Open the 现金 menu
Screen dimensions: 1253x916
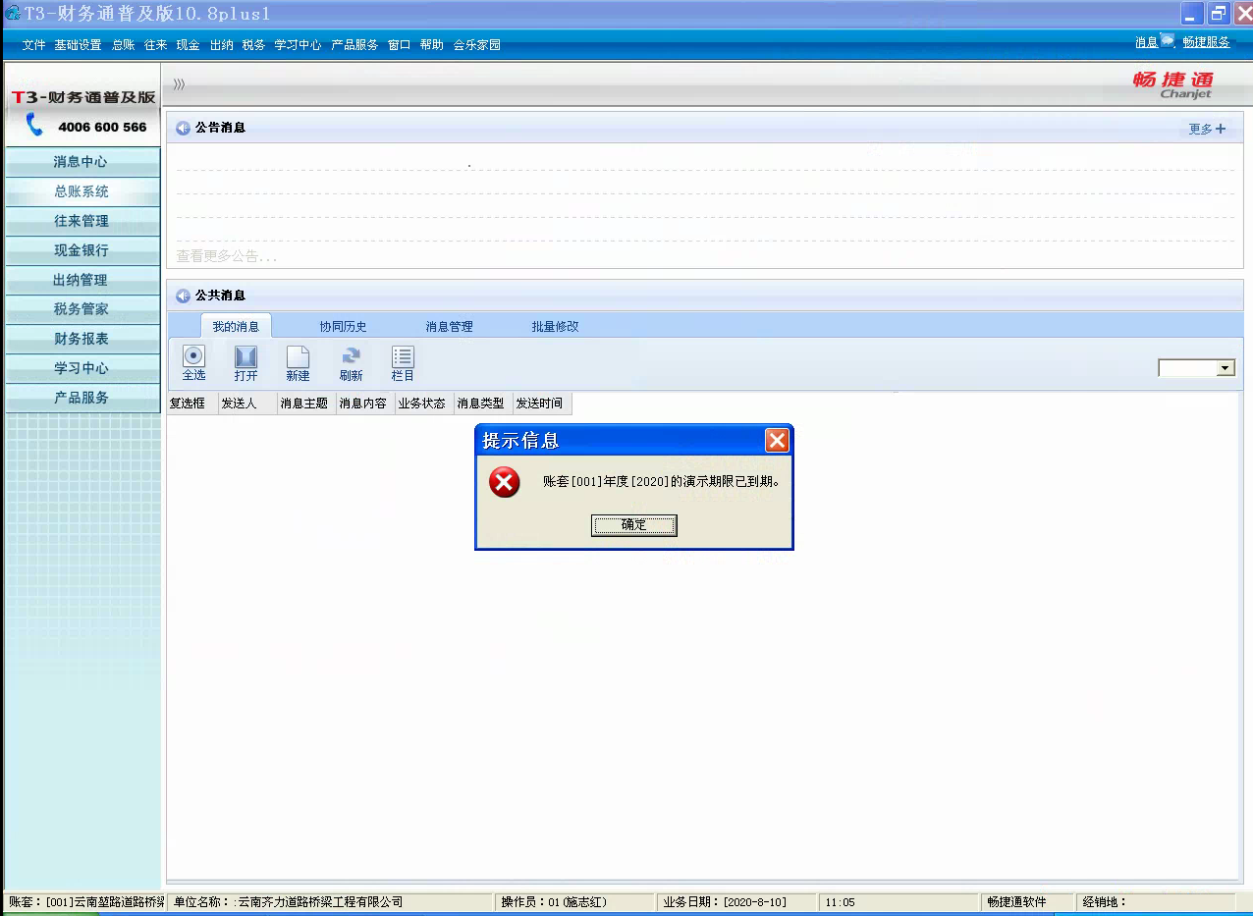click(x=189, y=45)
